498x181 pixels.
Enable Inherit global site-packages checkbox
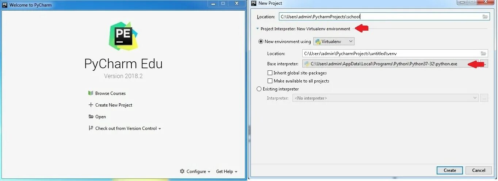pos(270,73)
